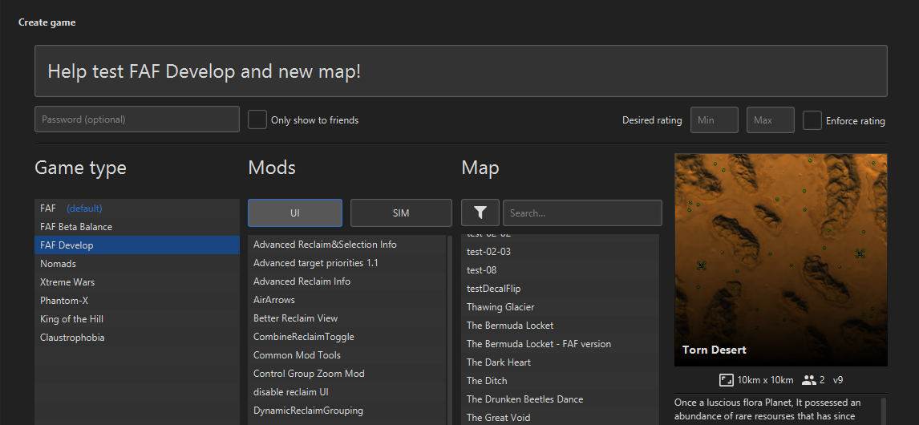Screen dimensions: 919x425
Task: Set the Min desired rating field
Action: point(715,120)
